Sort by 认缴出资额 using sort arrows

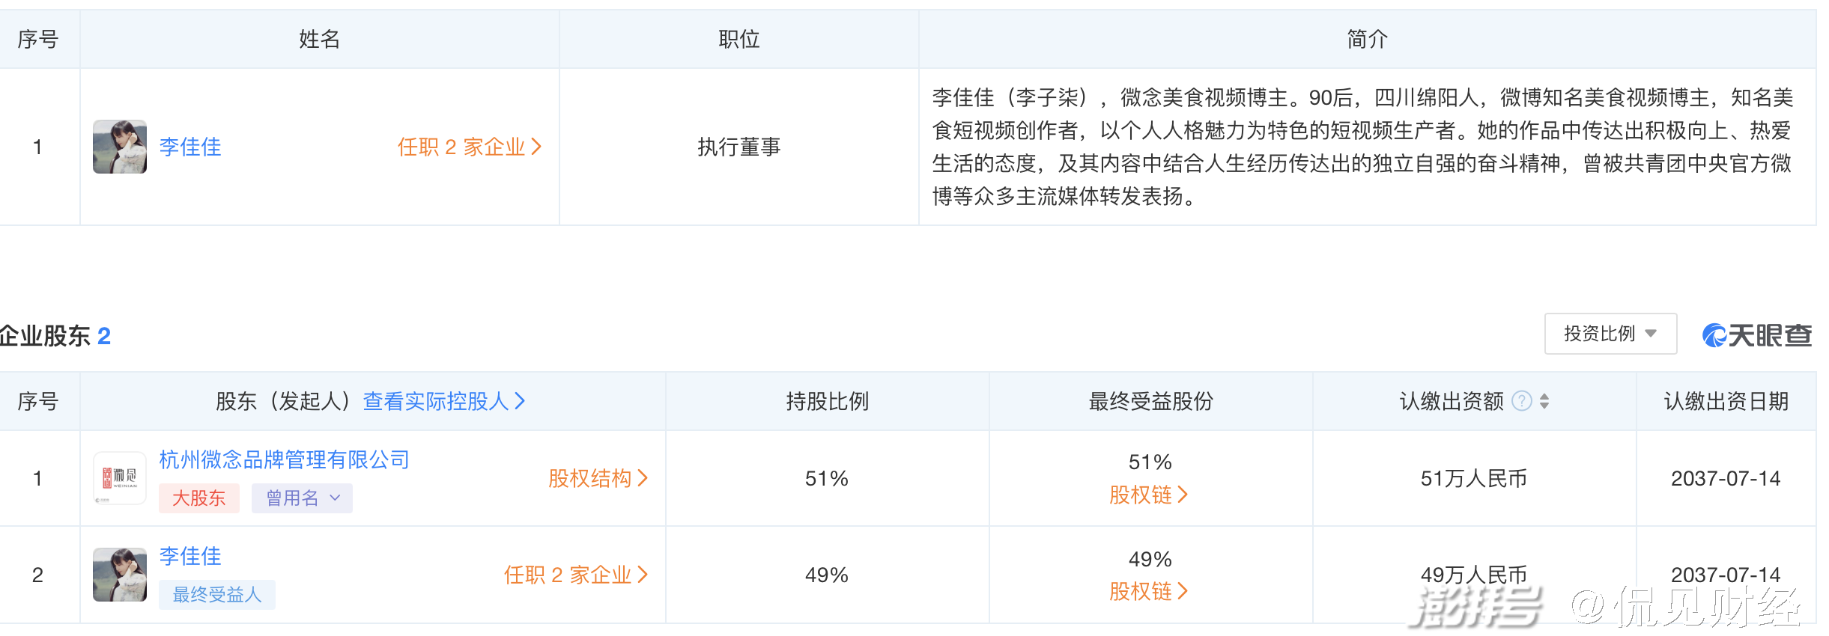1544,401
